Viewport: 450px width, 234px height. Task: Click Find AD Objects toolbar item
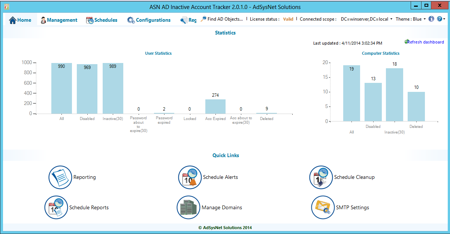point(222,19)
